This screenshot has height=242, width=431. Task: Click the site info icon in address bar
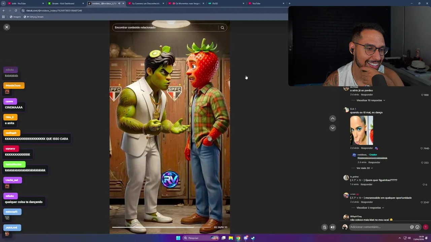tap(23, 10)
